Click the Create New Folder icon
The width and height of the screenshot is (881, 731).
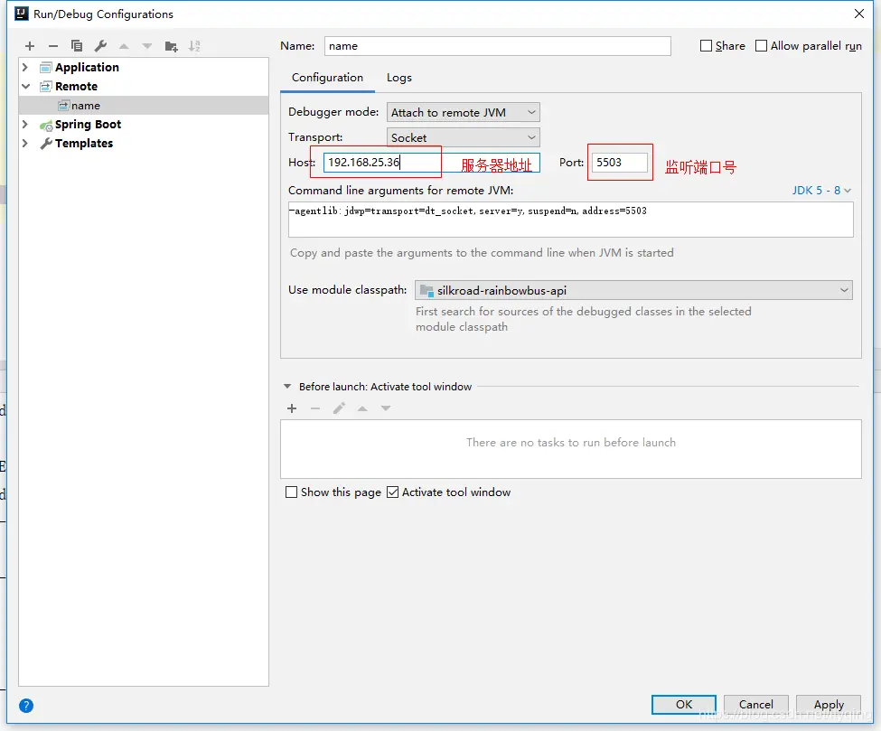(x=172, y=46)
